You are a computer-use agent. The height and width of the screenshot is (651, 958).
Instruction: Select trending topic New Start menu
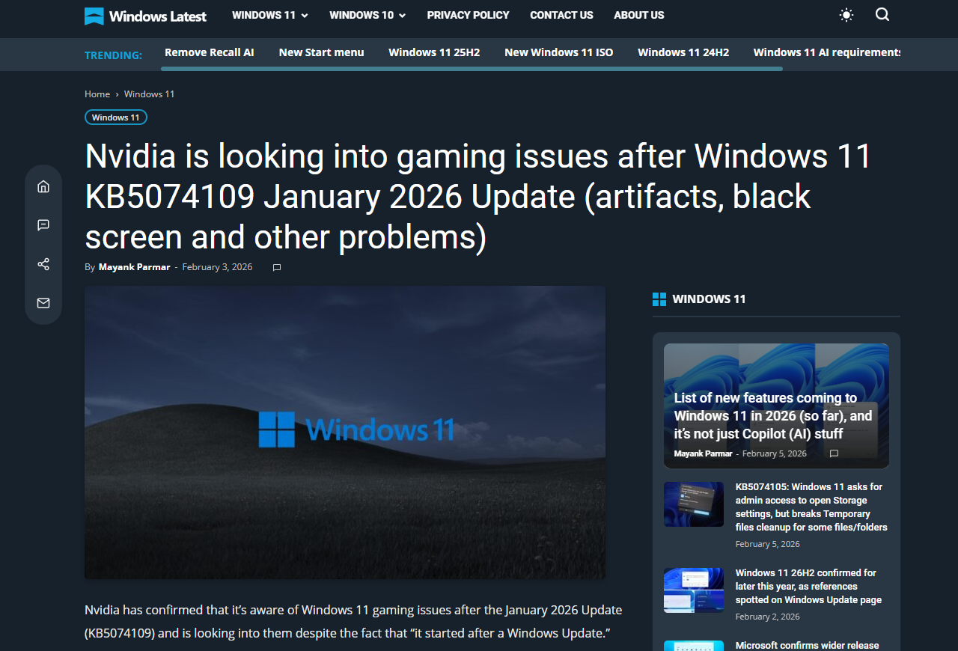pos(322,52)
